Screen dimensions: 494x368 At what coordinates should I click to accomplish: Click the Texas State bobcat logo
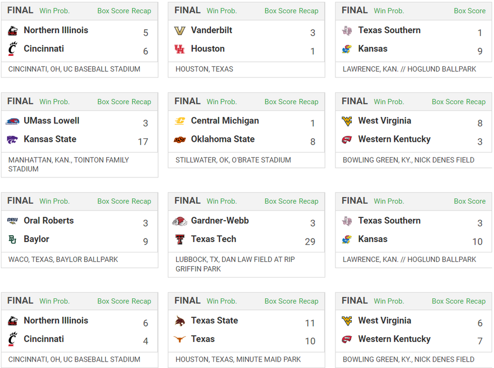(179, 321)
